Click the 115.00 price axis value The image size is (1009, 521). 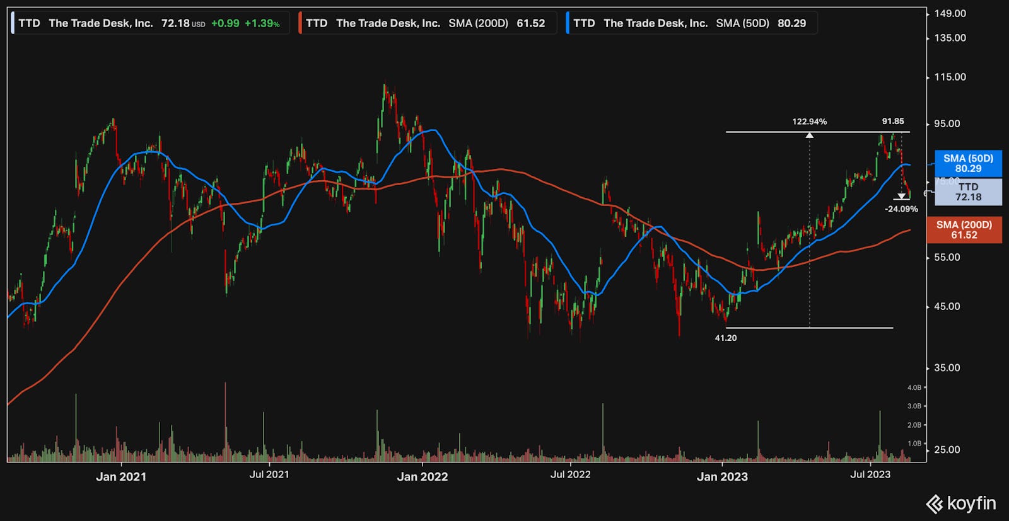coord(950,77)
